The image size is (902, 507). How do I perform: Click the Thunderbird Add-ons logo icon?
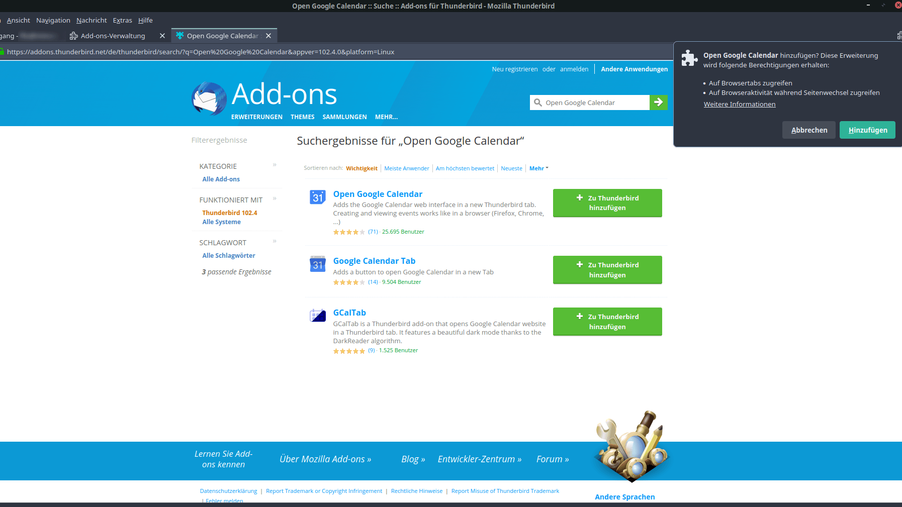pos(209,98)
